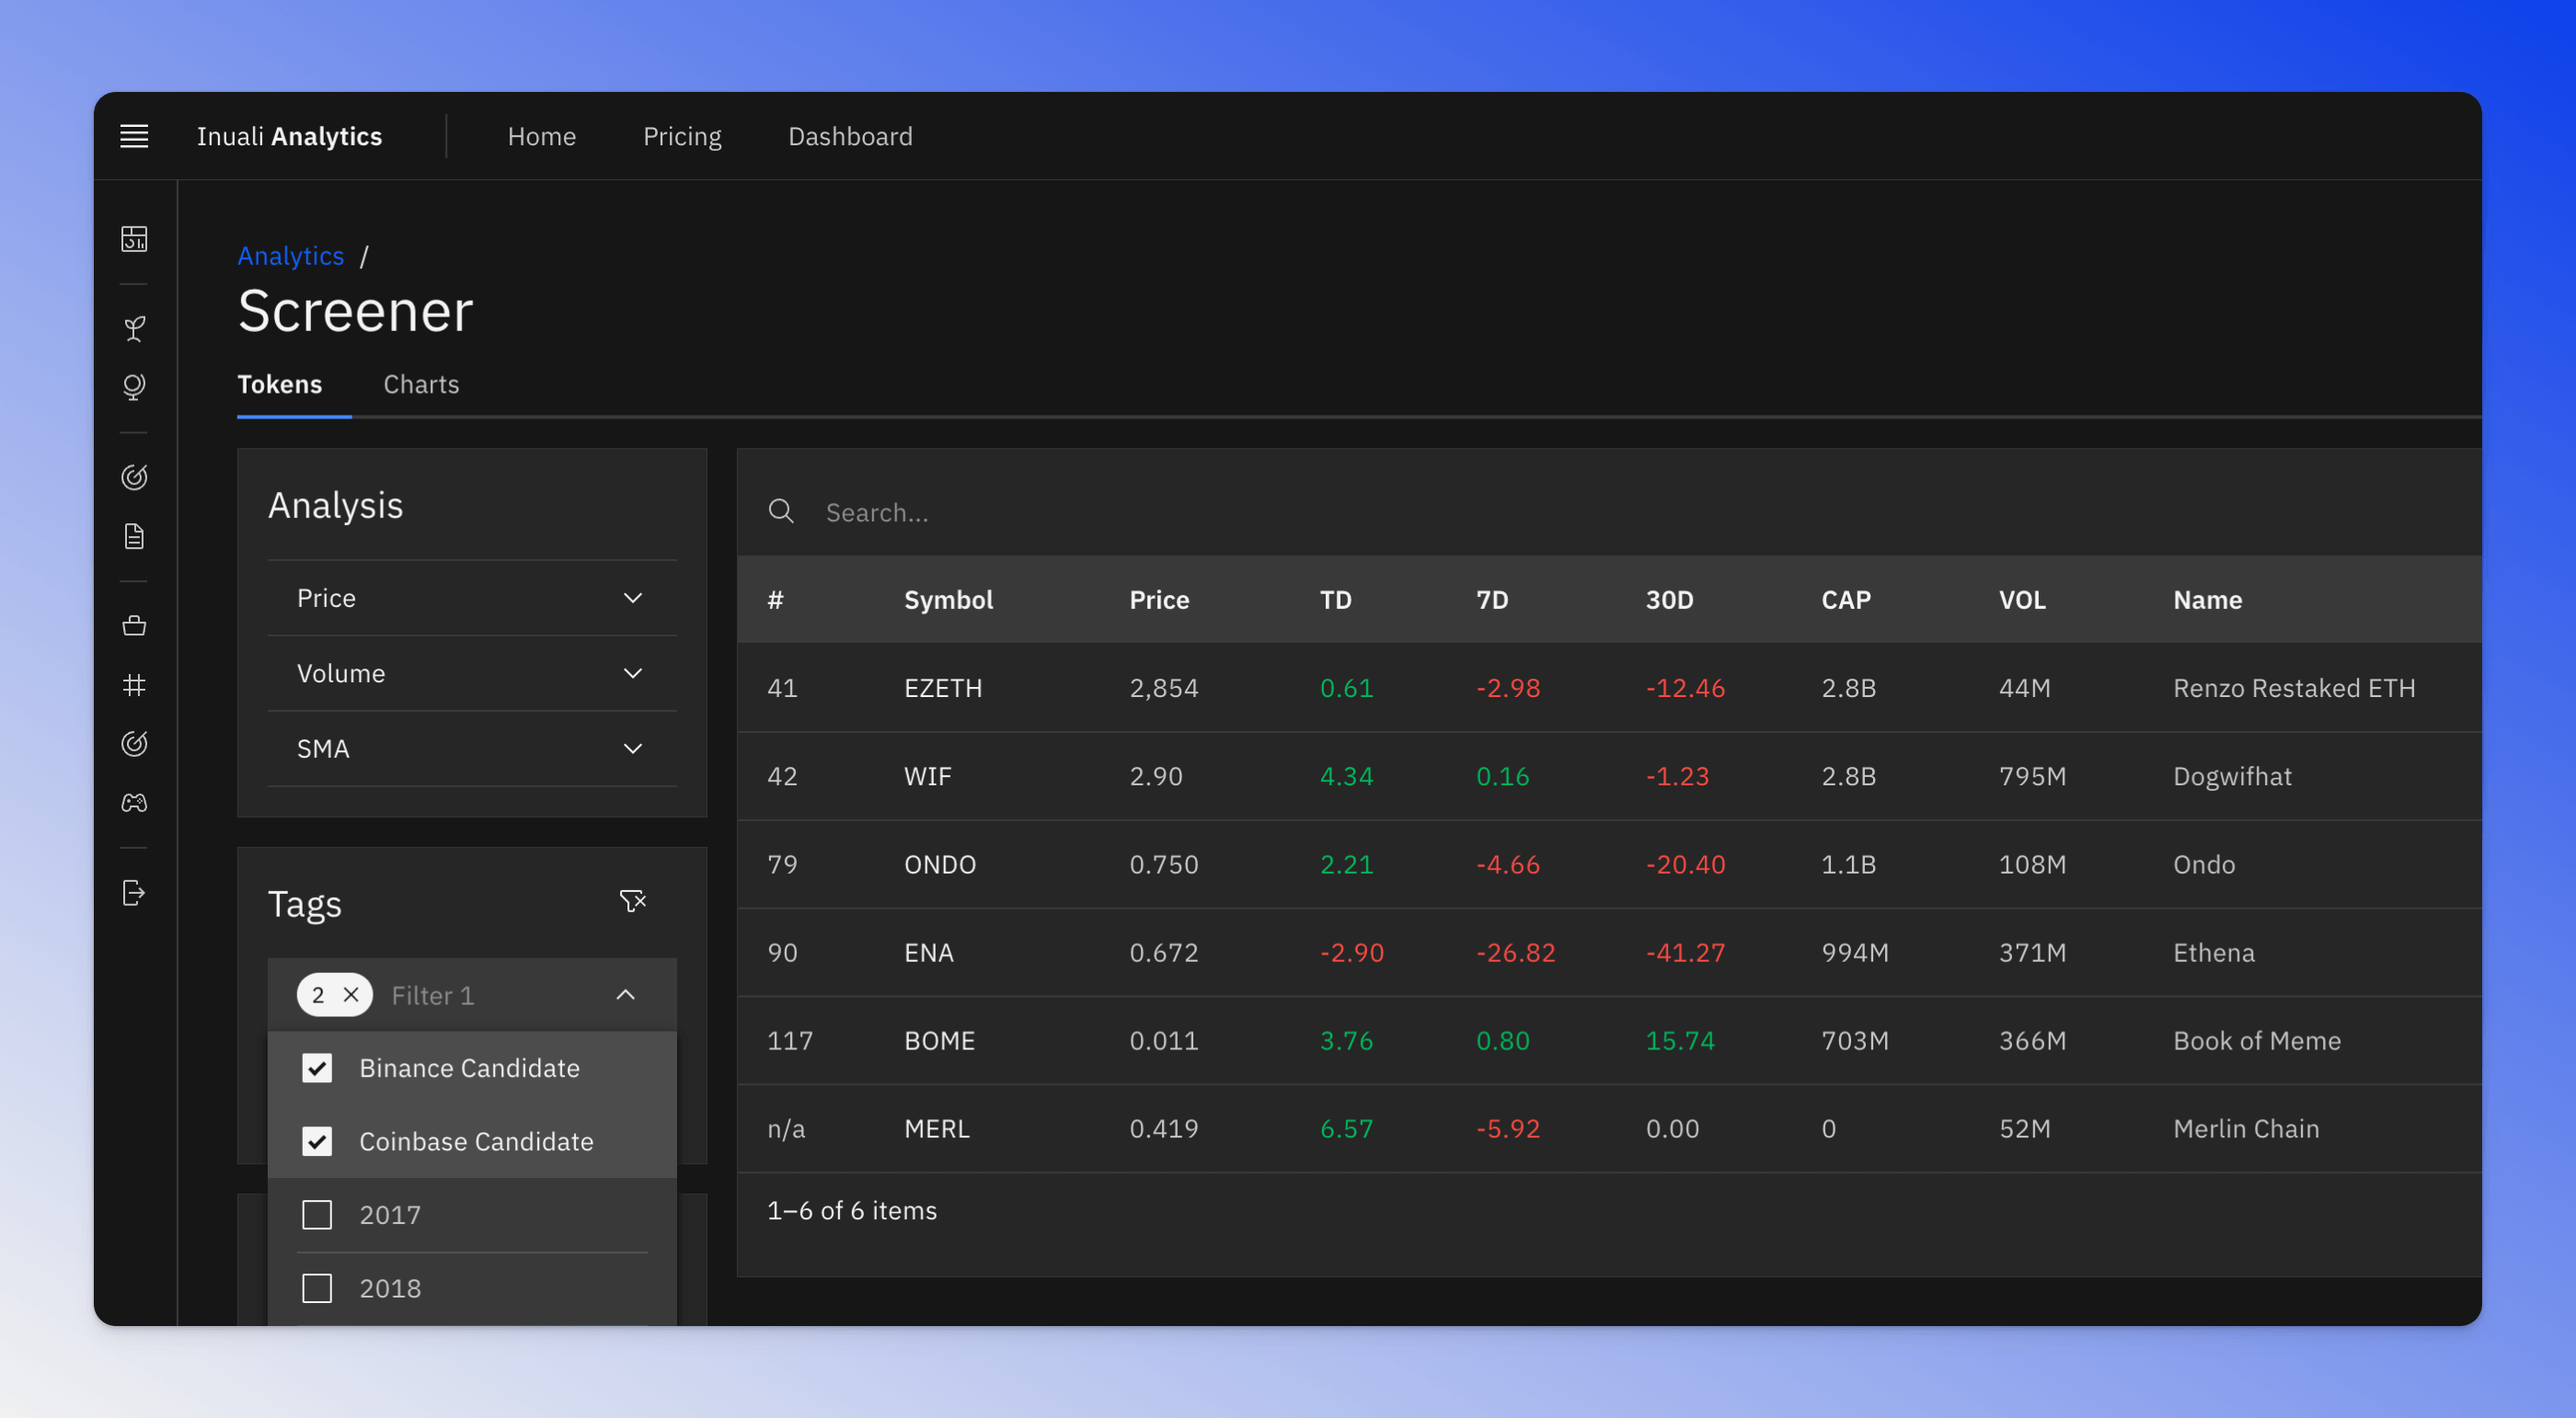Select the MERL symbol cell
2576x1418 pixels.
(937, 1127)
